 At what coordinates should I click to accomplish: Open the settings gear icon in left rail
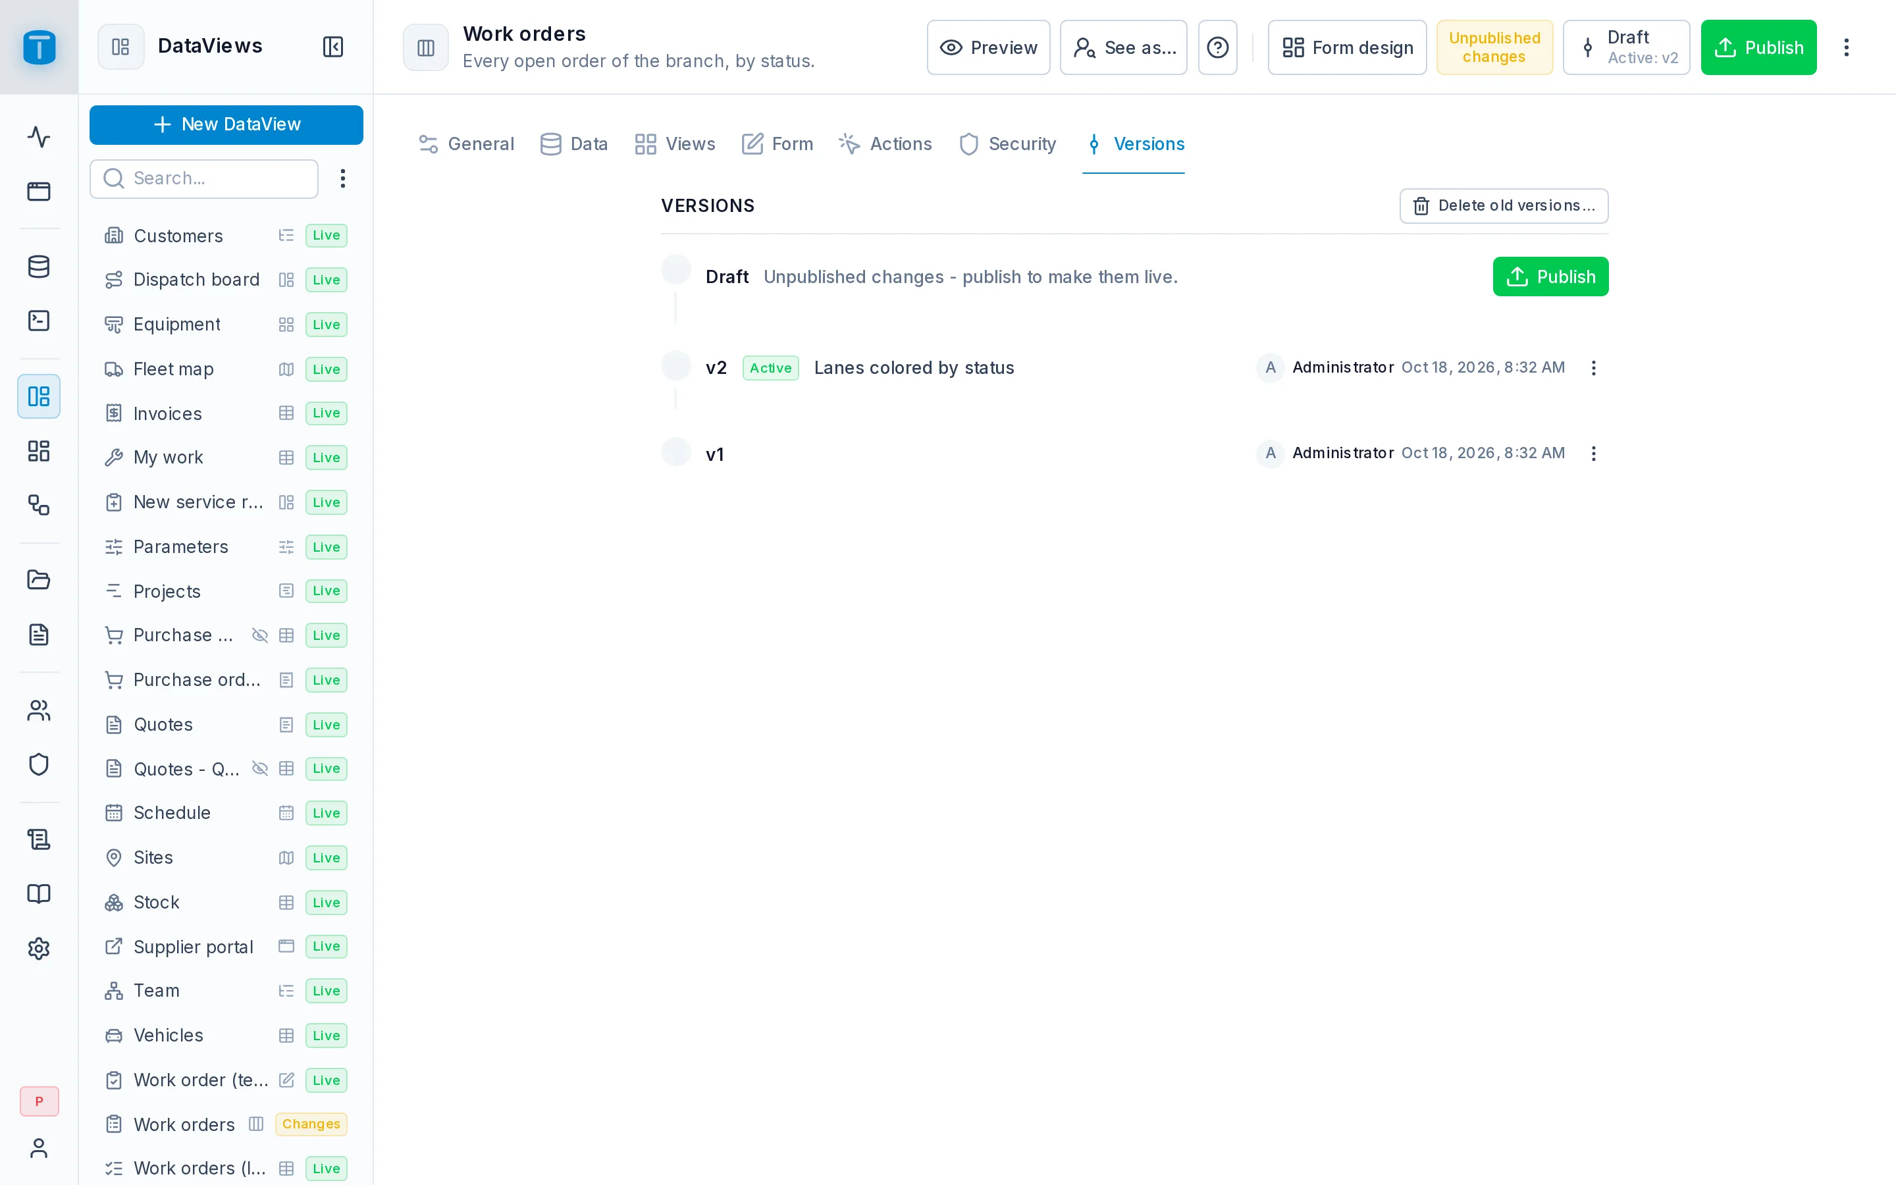[39, 948]
